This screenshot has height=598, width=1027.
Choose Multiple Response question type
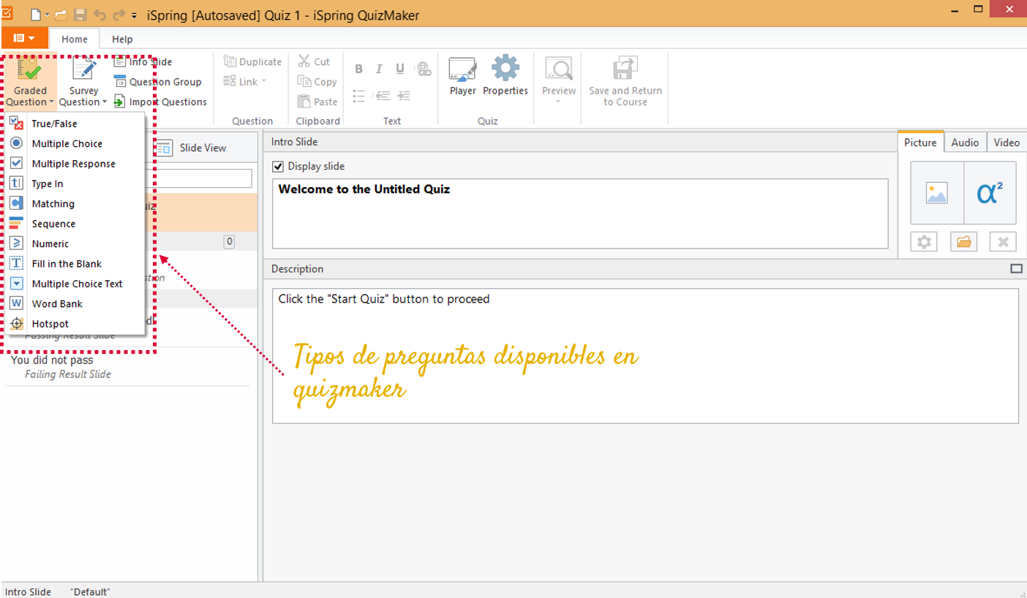pyautogui.click(x=75, y=164)
